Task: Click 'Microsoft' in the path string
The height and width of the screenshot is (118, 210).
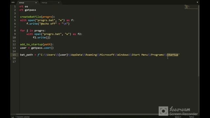Action: (107, 55)
